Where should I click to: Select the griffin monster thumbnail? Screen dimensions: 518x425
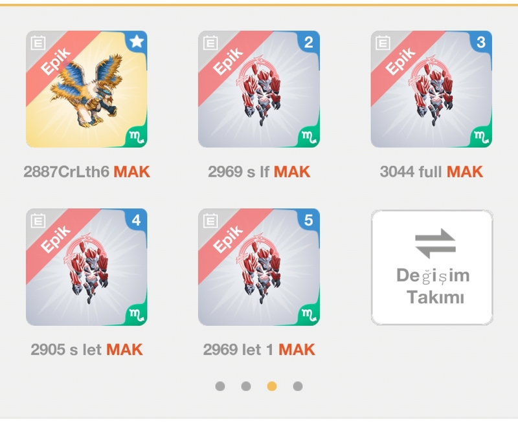[87, 89]
